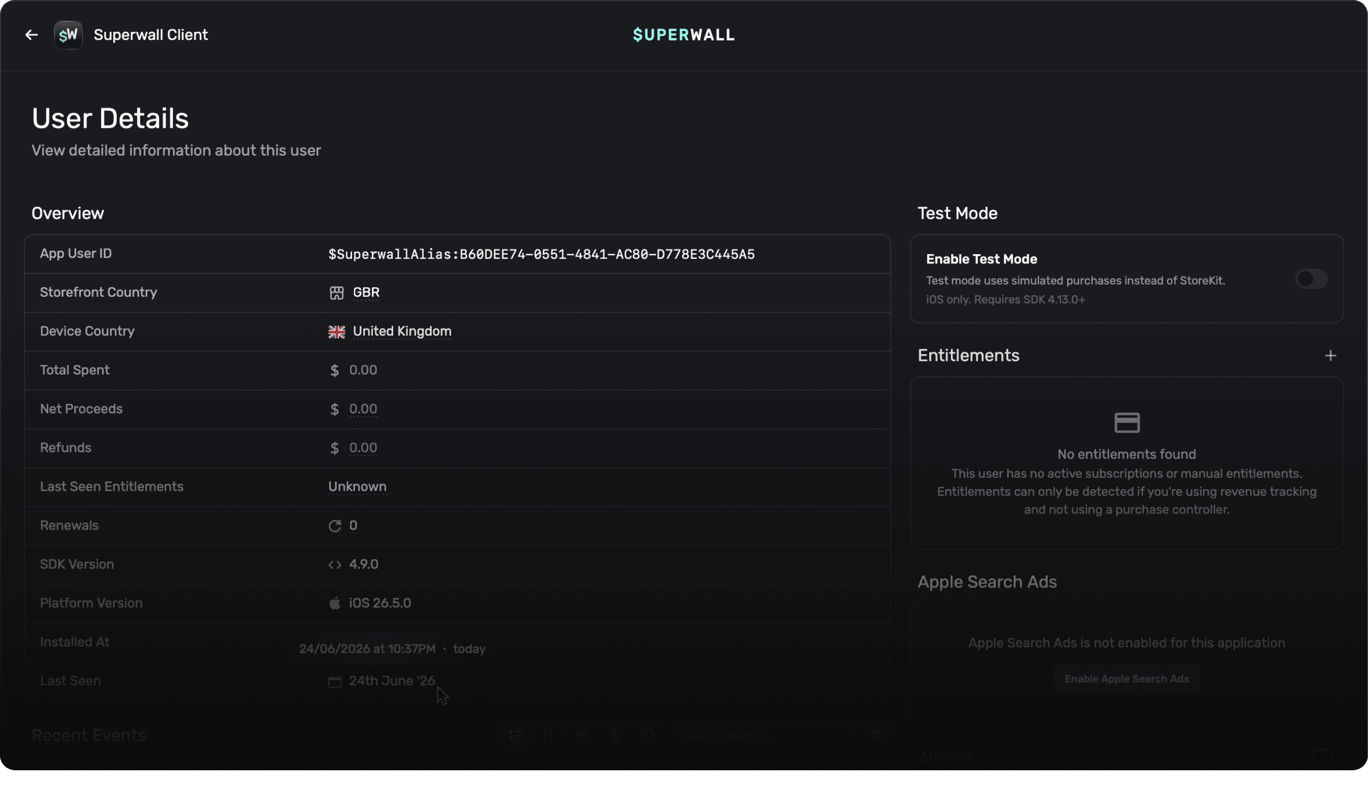Click the dollar icon in Total Spent row
The image size is (1368, 786).
pyautogui.click(x=334, y=371)
